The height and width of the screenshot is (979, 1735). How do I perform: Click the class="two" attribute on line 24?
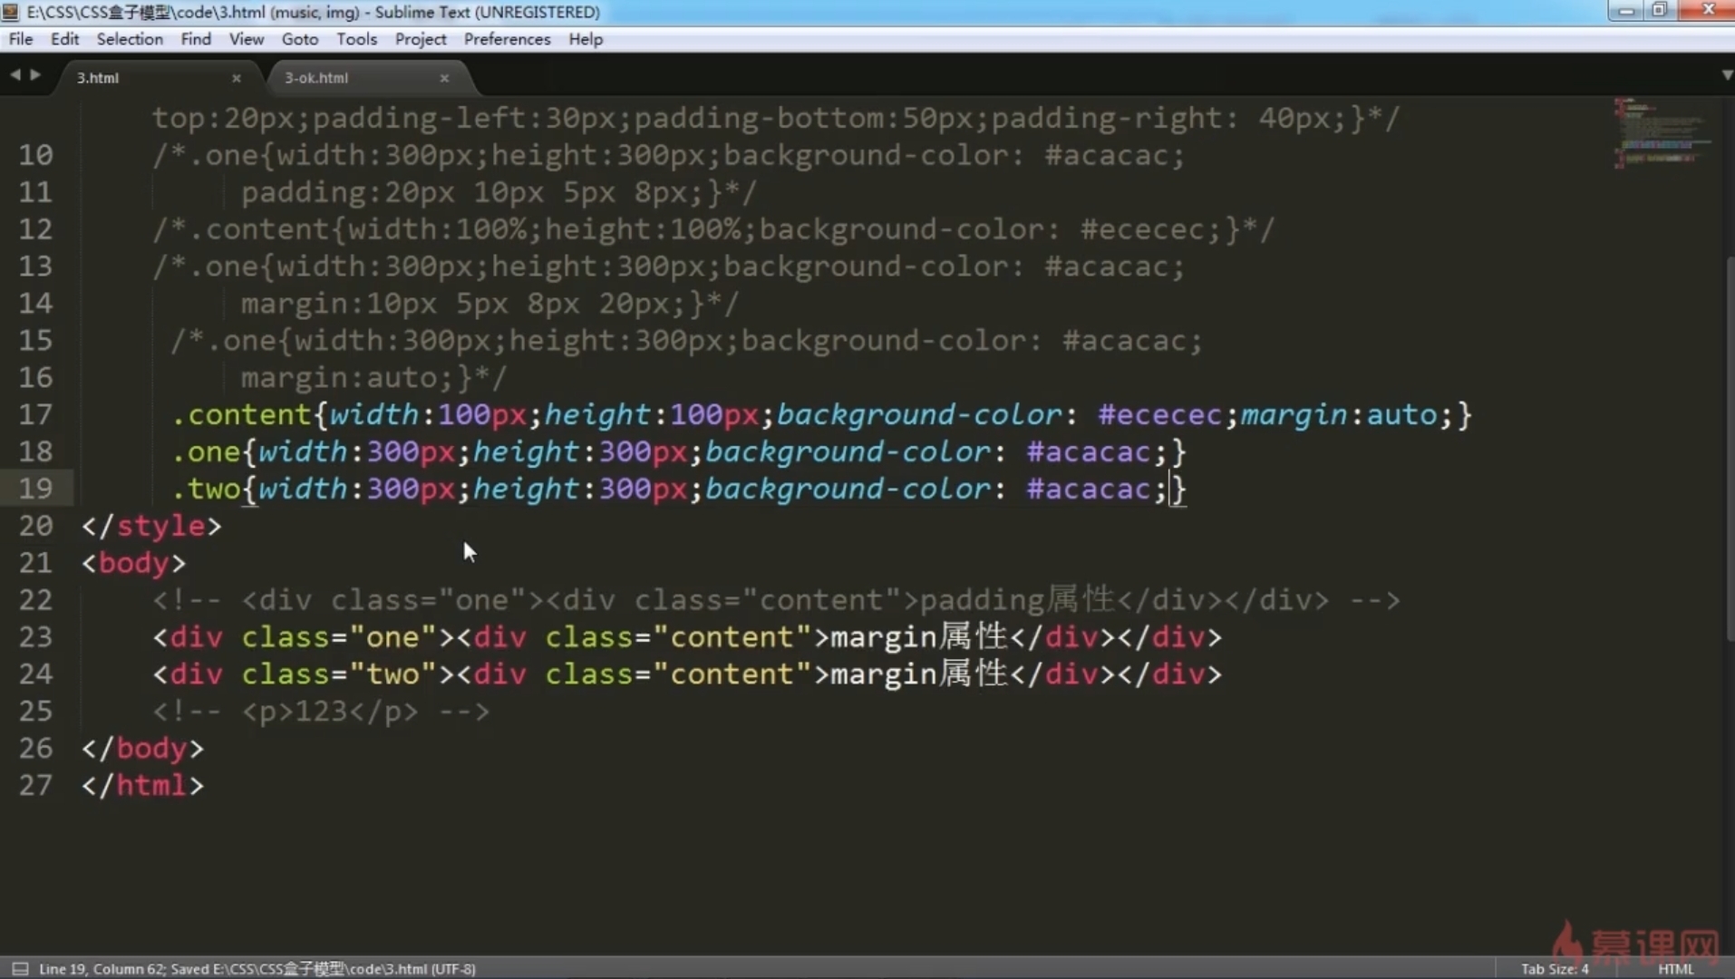point(339,674)
